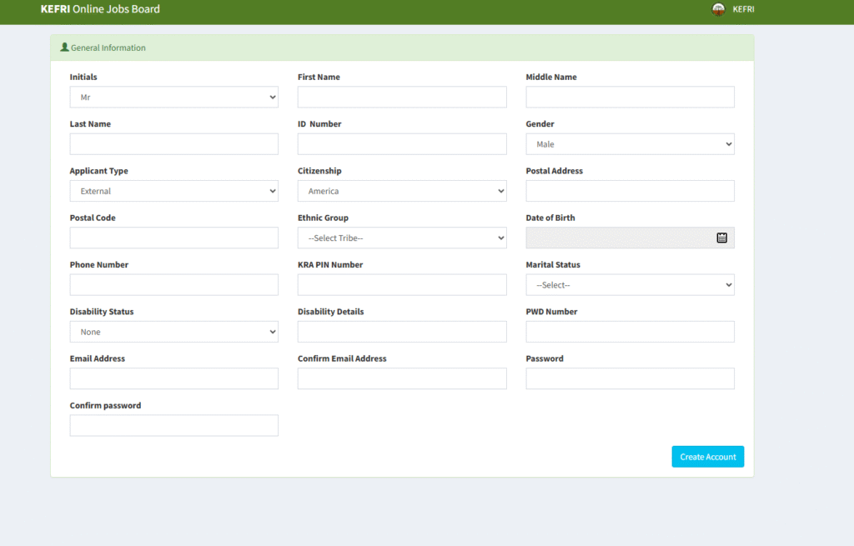Focus the Disability Details input field
Viewport: 854px width, 546px height.
402,332
